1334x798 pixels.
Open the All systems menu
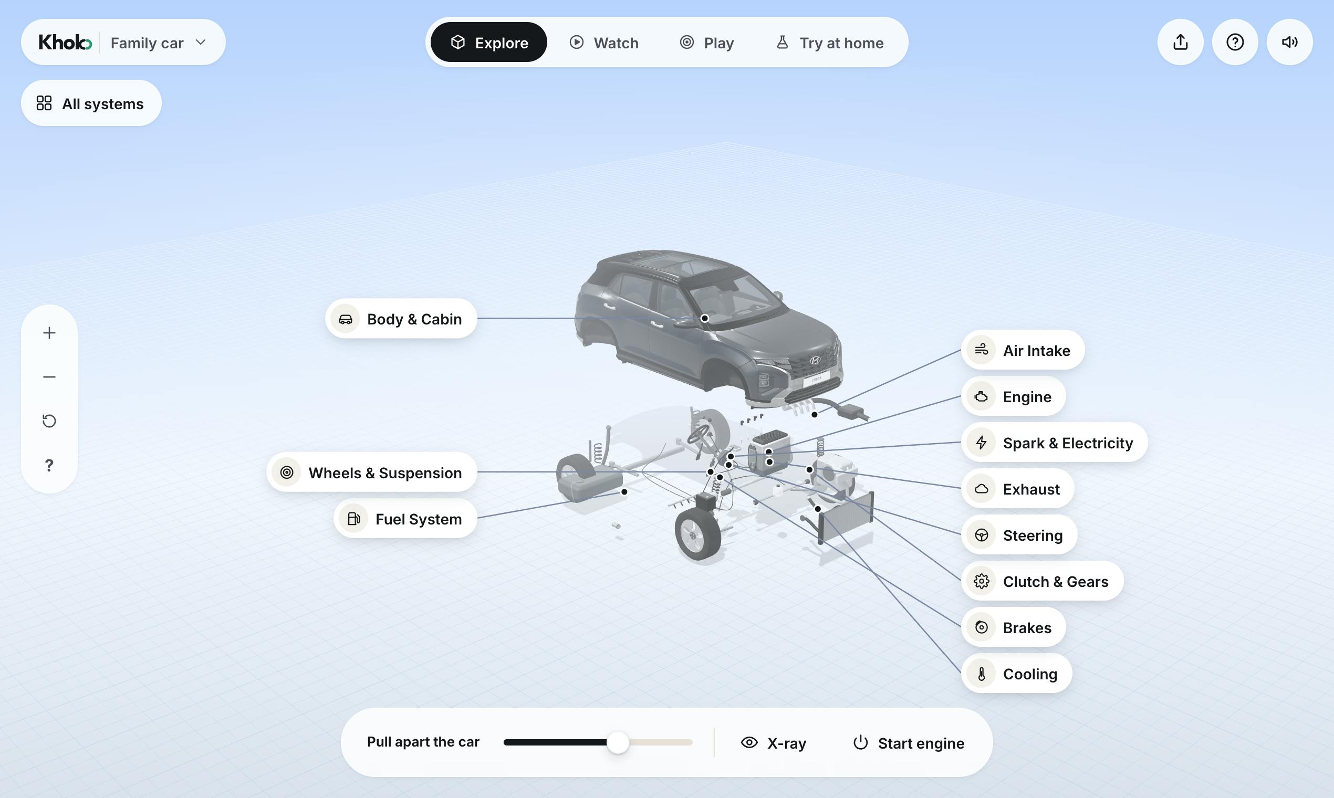point(91,103)
